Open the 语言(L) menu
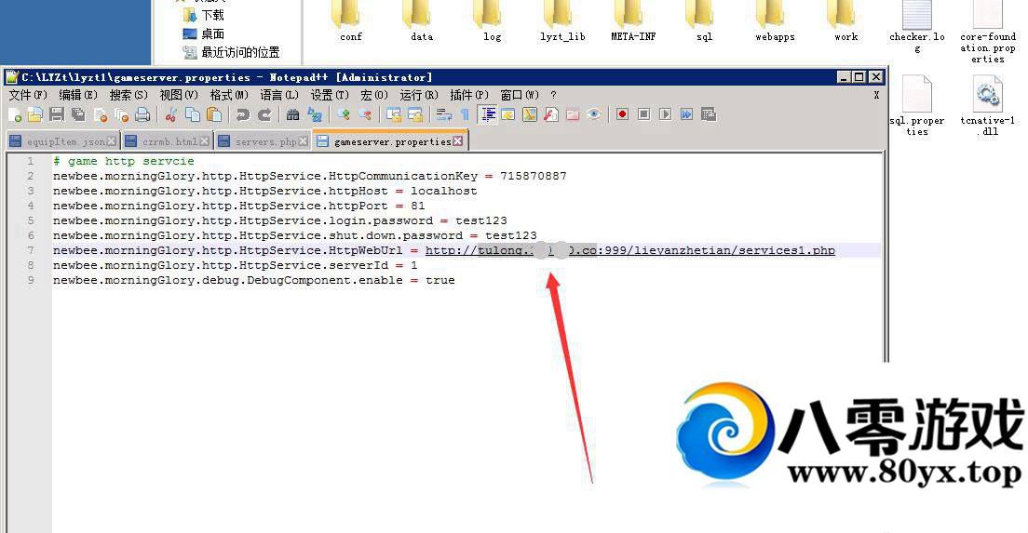The image size is (1028, 533). point(279,95)
